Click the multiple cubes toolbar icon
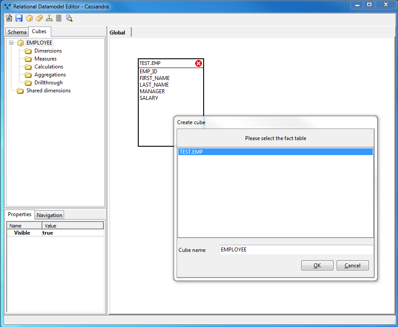398x327 pixels. point(39,18)
